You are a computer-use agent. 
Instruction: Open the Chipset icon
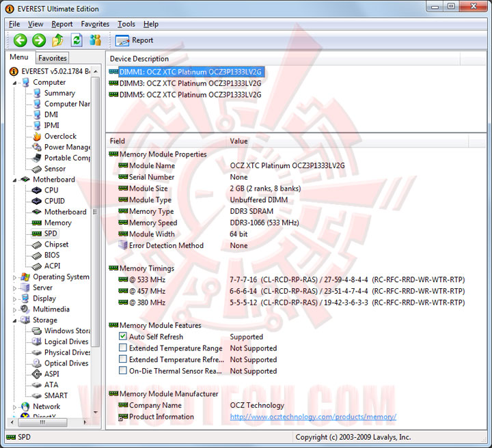tap(37, 244)
